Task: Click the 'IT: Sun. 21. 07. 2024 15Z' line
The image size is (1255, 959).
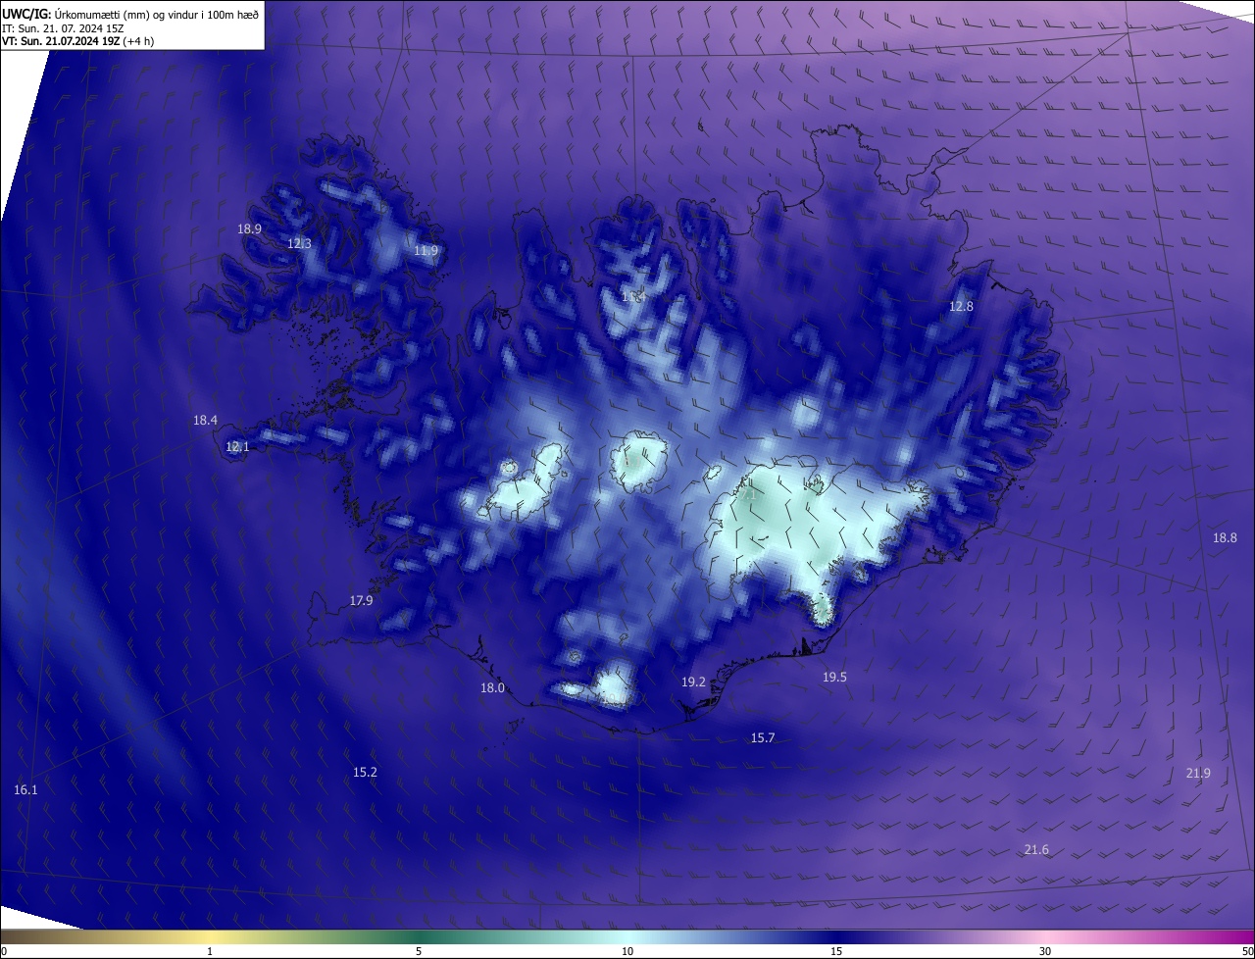Action: tap(65, 27)
